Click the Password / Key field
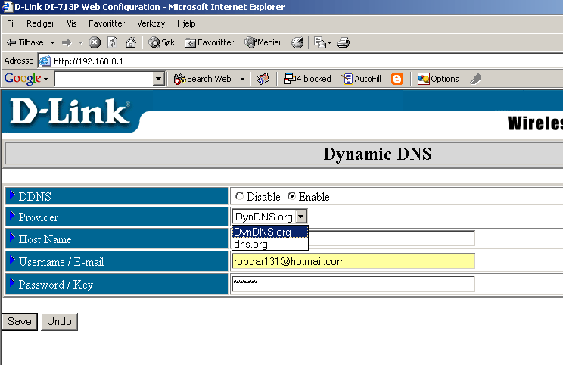This screenshot has height=365, width=563. [353, 284]
